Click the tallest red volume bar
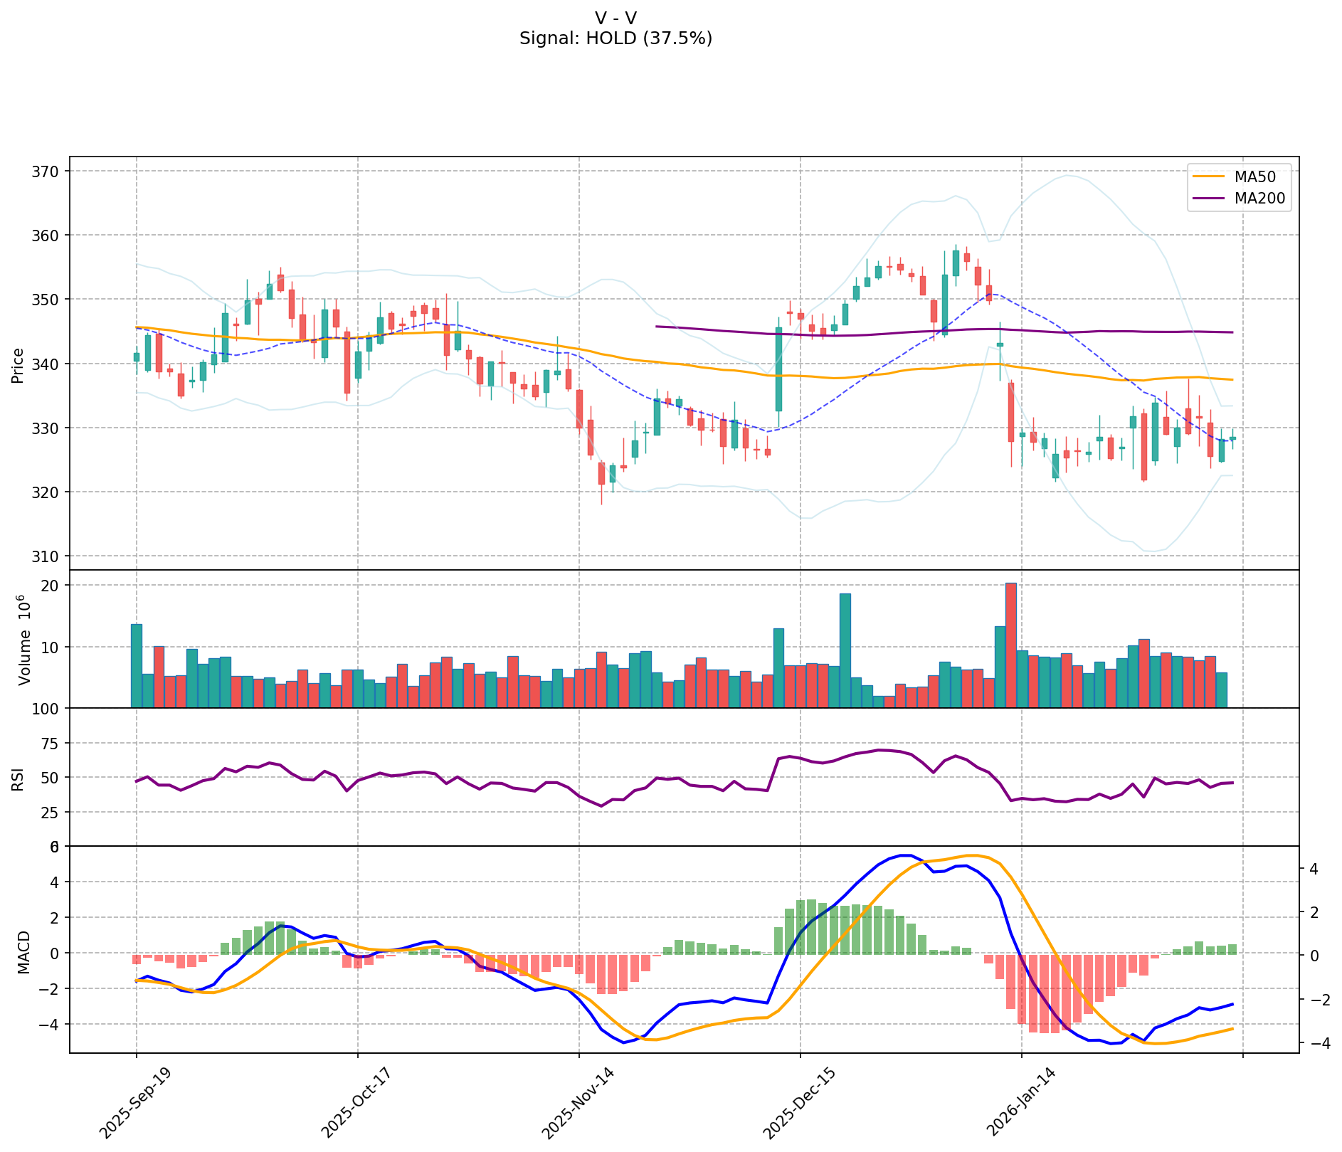Screen dimensions: 1342x1152 [x=1010, y=645]
